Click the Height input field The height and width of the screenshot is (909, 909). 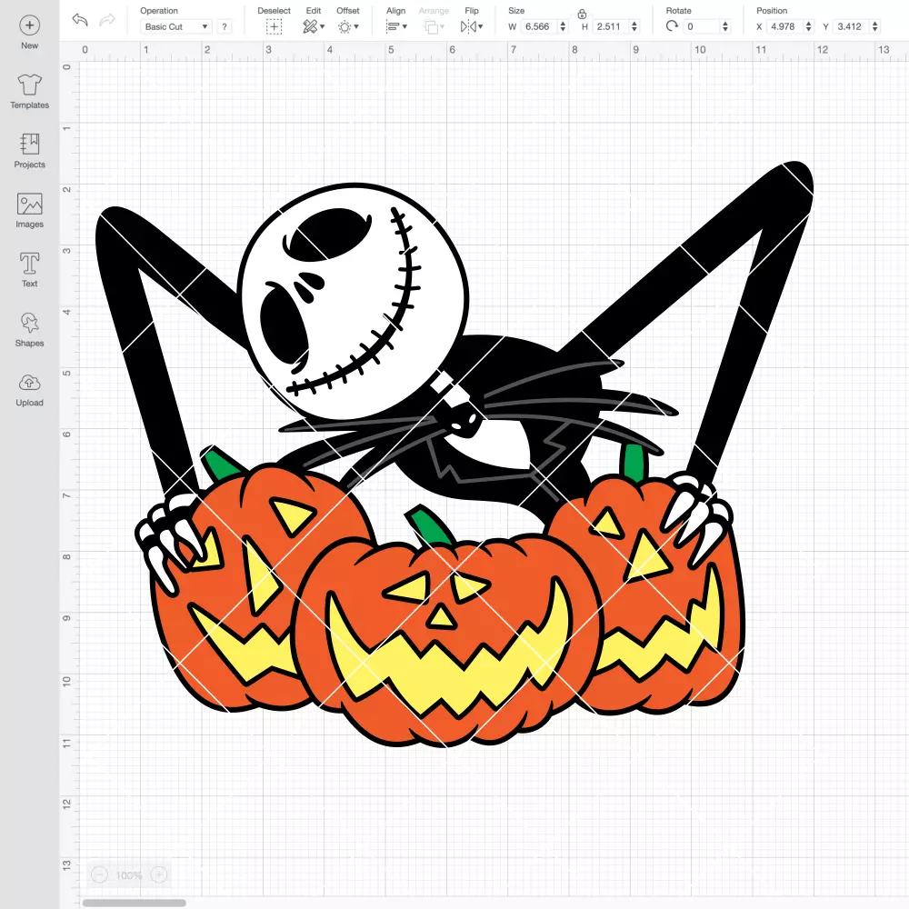tap(611, 26)
